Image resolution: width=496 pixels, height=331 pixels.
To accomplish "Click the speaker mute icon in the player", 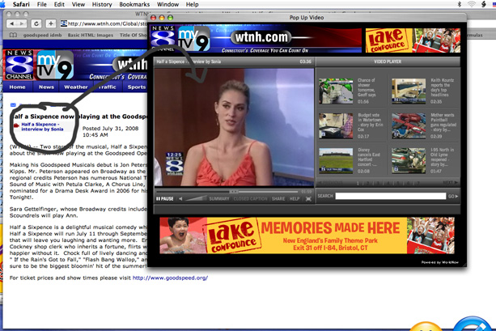I will tap(180, 198).
